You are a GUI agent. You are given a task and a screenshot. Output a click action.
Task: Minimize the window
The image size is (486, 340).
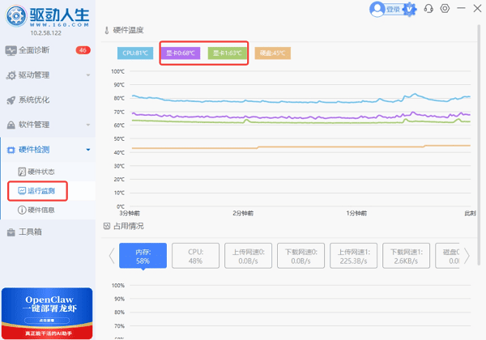point(461,8)
